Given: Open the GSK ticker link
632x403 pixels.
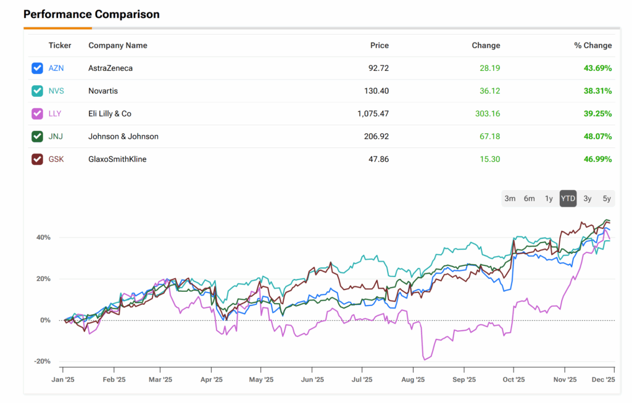Looking at the screenshot, I should (56, 159).
